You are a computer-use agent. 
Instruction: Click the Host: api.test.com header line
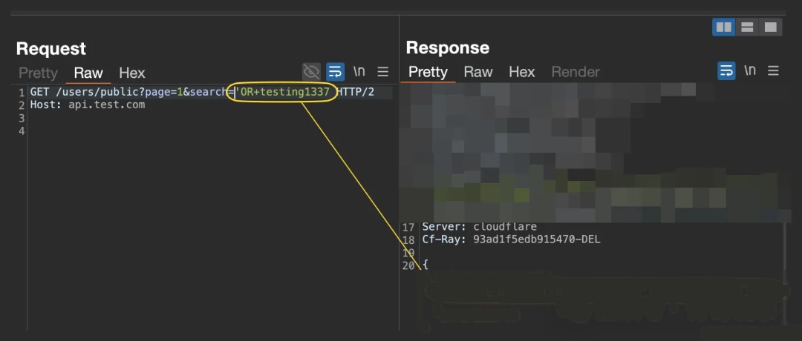pyautogui.click(x=88, y=105)
